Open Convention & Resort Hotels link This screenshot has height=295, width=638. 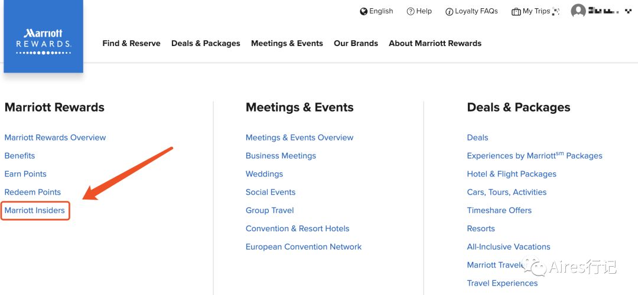coord(297,228)
